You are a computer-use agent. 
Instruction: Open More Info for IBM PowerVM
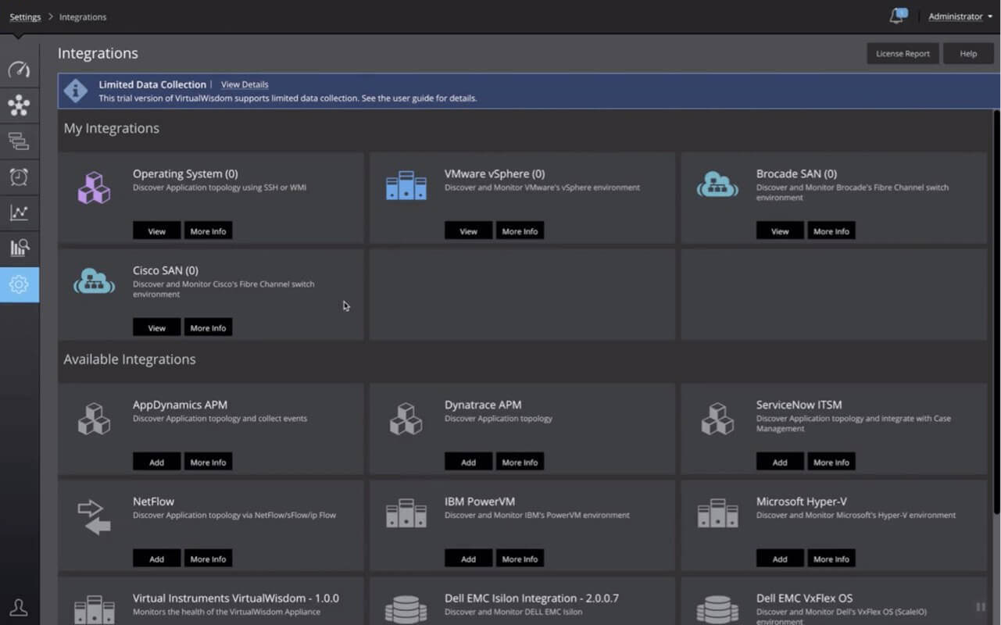coord(520,559)
